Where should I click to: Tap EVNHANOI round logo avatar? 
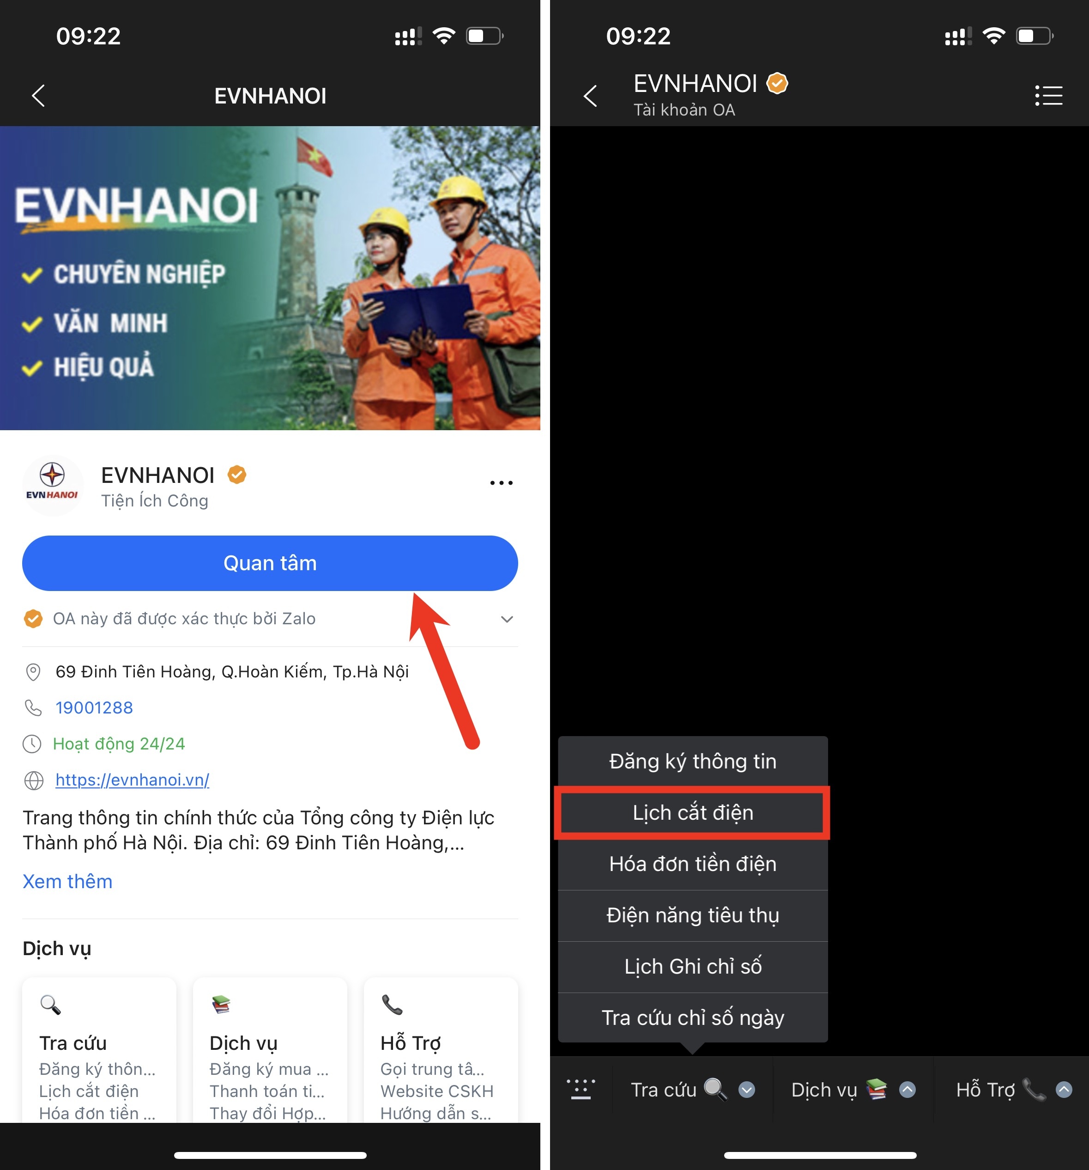pyautogui.click(x=52, y=485)
